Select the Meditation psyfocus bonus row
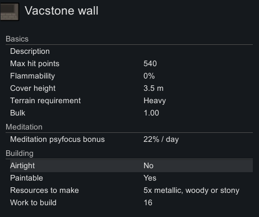The width and height of the screenshot is (259, 217). [131, 139]
